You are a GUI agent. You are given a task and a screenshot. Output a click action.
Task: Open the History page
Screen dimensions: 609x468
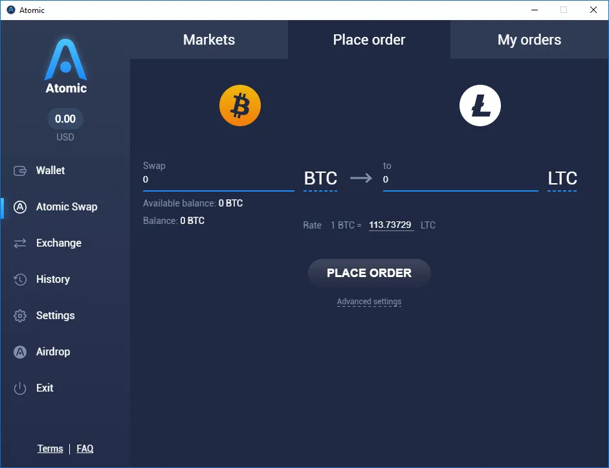pyautogui.click(x=53, y=279)
